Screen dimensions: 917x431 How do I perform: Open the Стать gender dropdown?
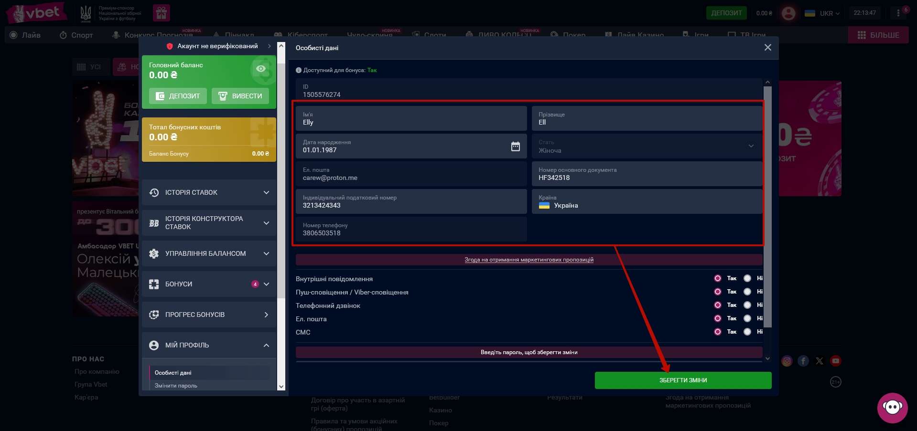pos(647,147)
